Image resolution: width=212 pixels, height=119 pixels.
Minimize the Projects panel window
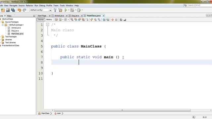(34, 16)
